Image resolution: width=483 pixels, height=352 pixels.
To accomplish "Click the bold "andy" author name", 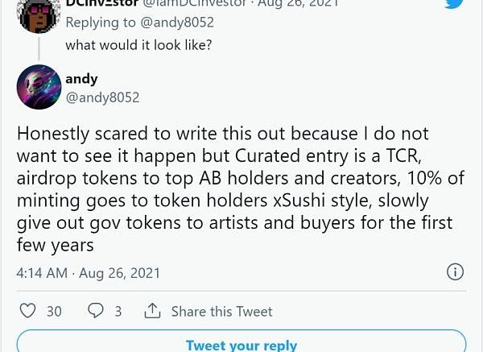I will tap(81, 79).
